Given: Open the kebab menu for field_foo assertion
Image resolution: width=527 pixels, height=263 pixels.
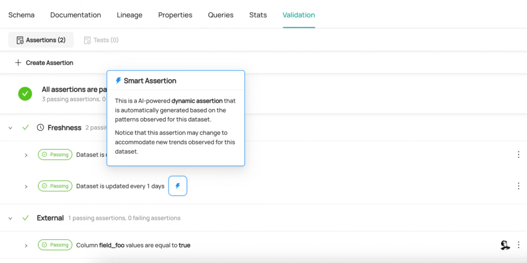Looking at the screenshot, I should [x=519, y=245].
